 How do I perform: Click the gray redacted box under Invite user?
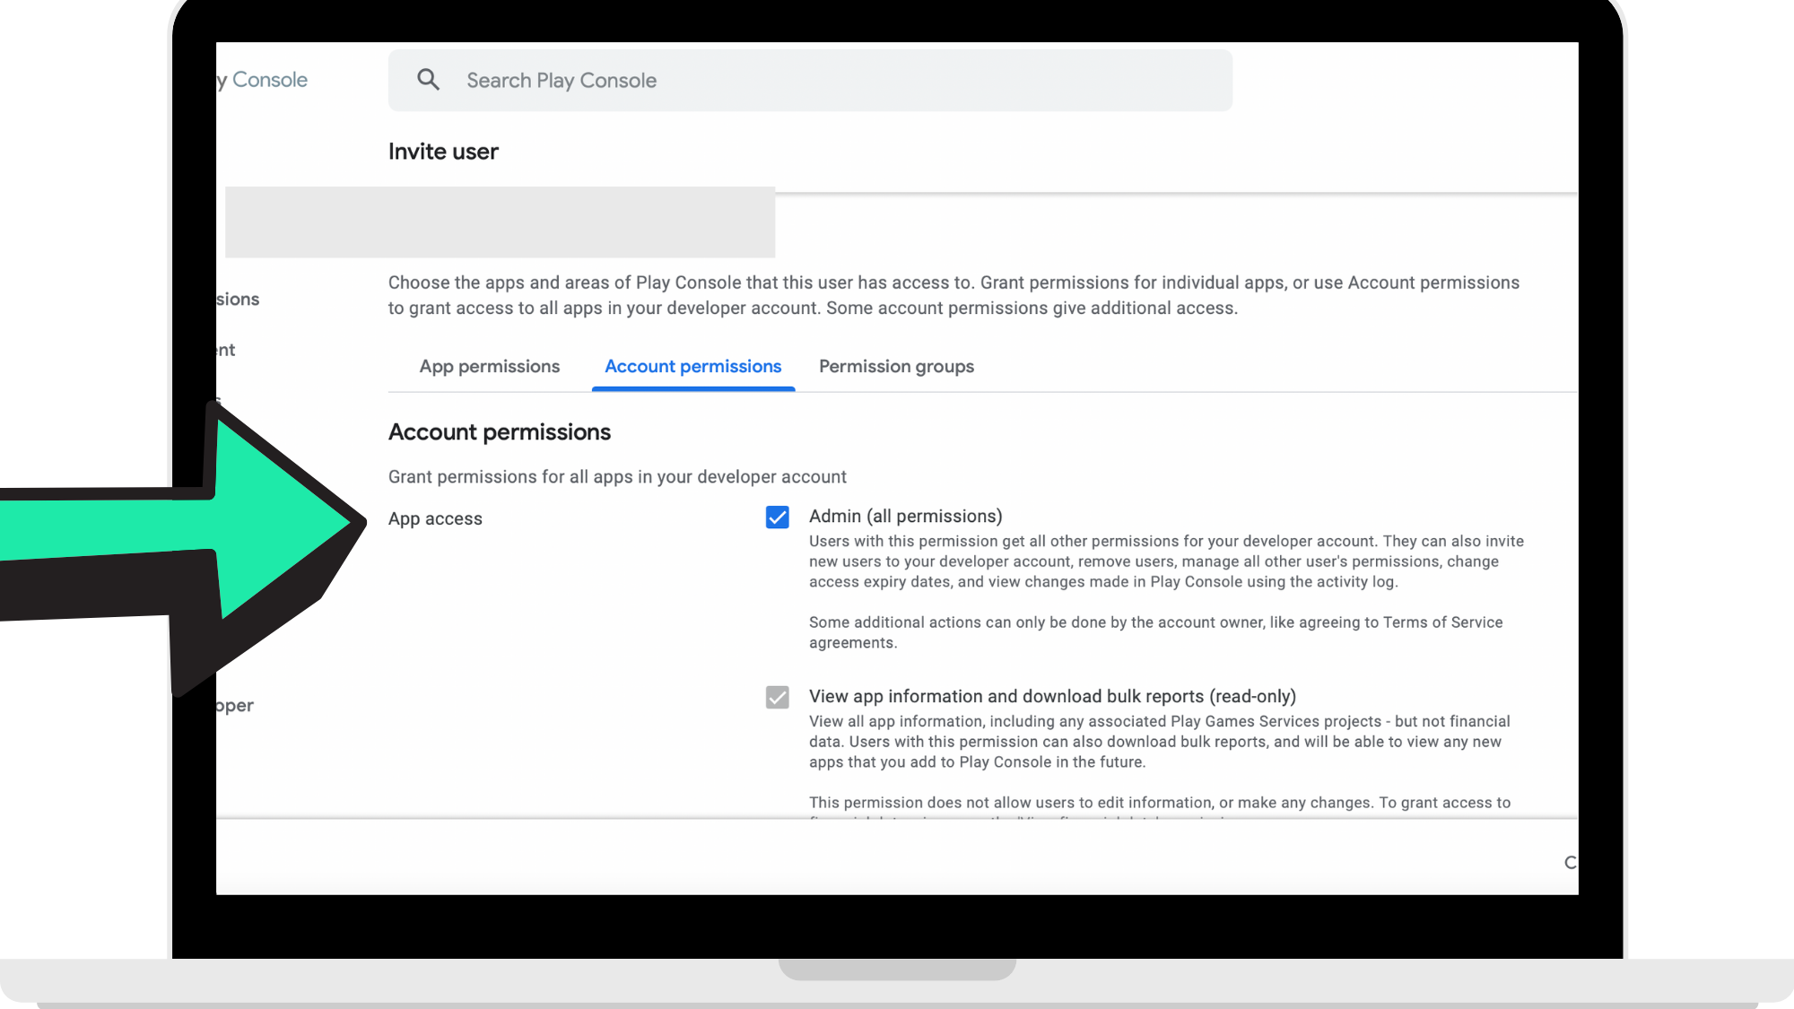[x=500, y=222]
